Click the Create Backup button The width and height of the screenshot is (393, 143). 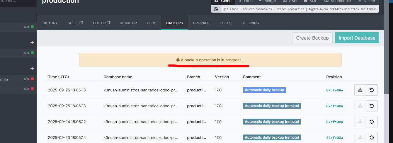tap(312, 38)
